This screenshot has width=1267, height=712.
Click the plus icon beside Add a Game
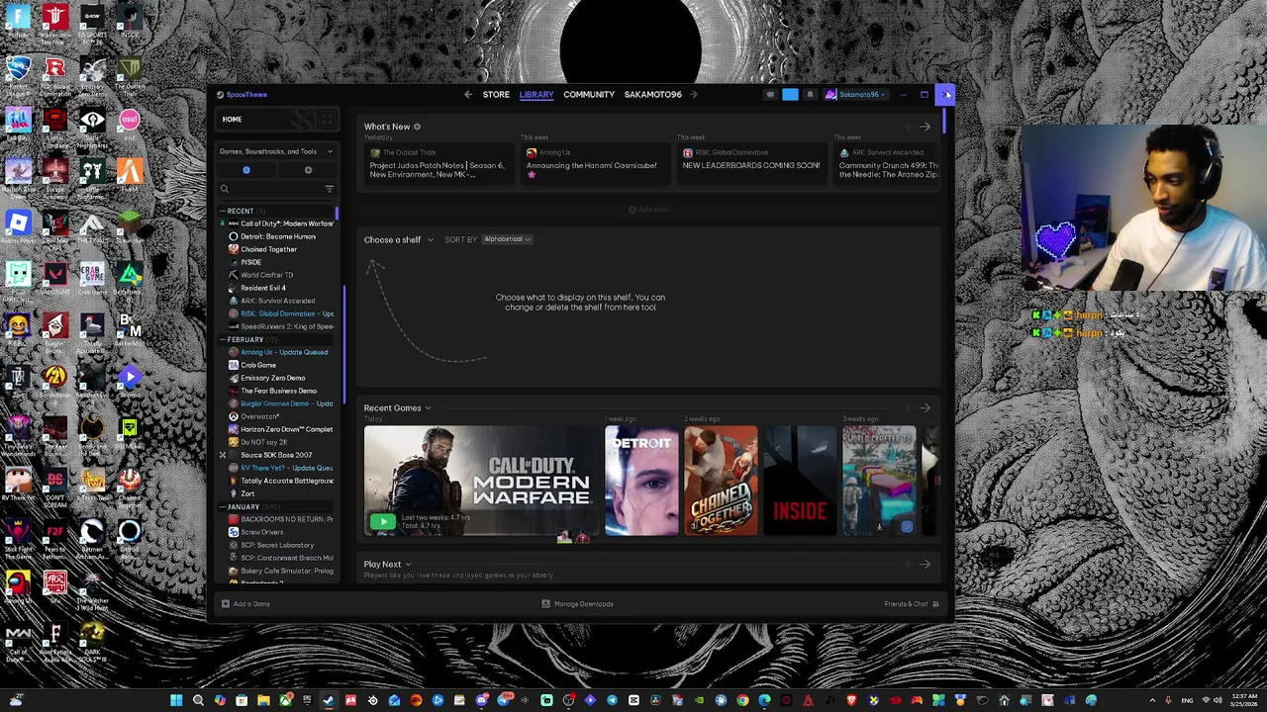click(226, 604)
